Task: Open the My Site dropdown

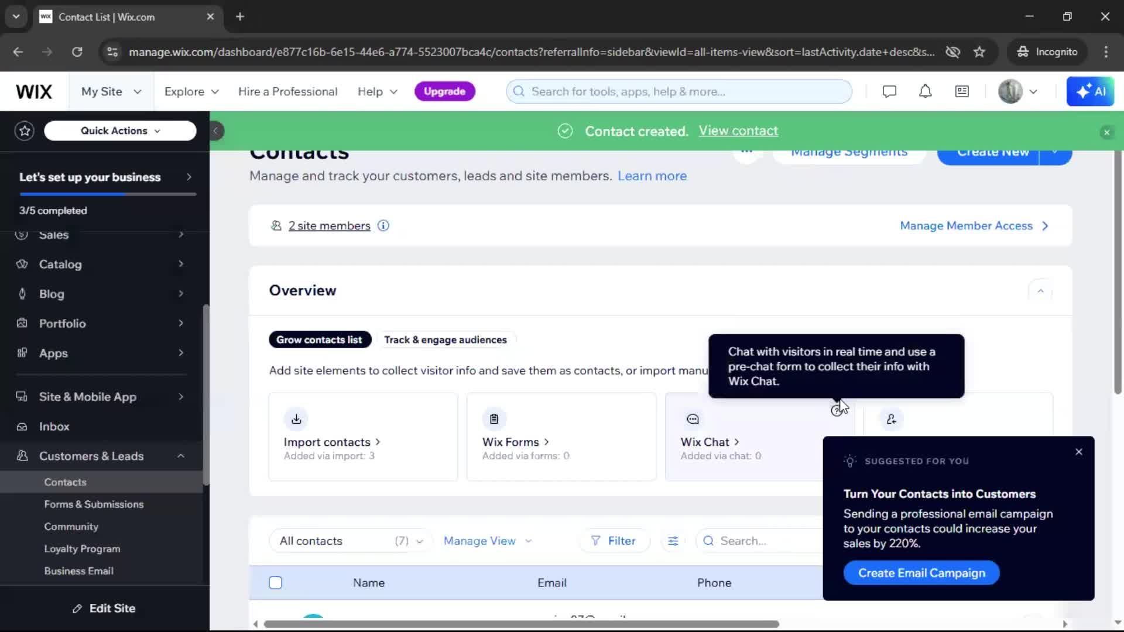Action: (111, 92)
